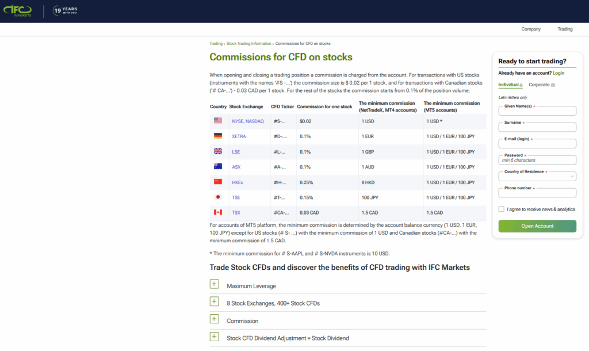Image resolution: width=589 pixels, height=351 pixels.
Task: Follow the Login link
Action: pyautogui.click(x=558, y=73)
